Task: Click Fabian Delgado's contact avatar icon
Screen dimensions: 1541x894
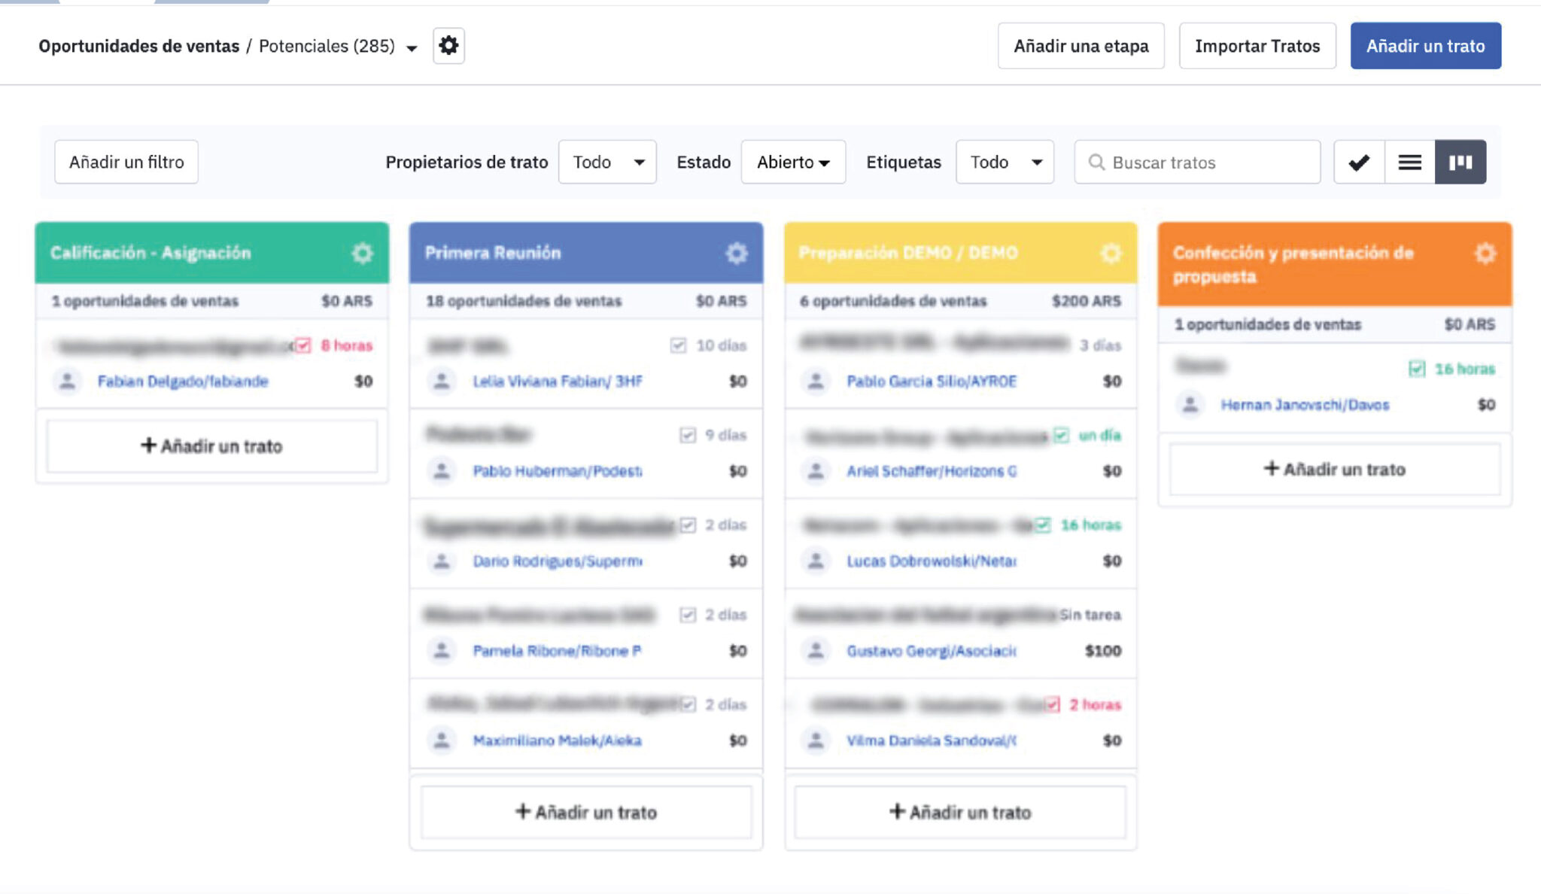Action: click(x=67, y=381)
